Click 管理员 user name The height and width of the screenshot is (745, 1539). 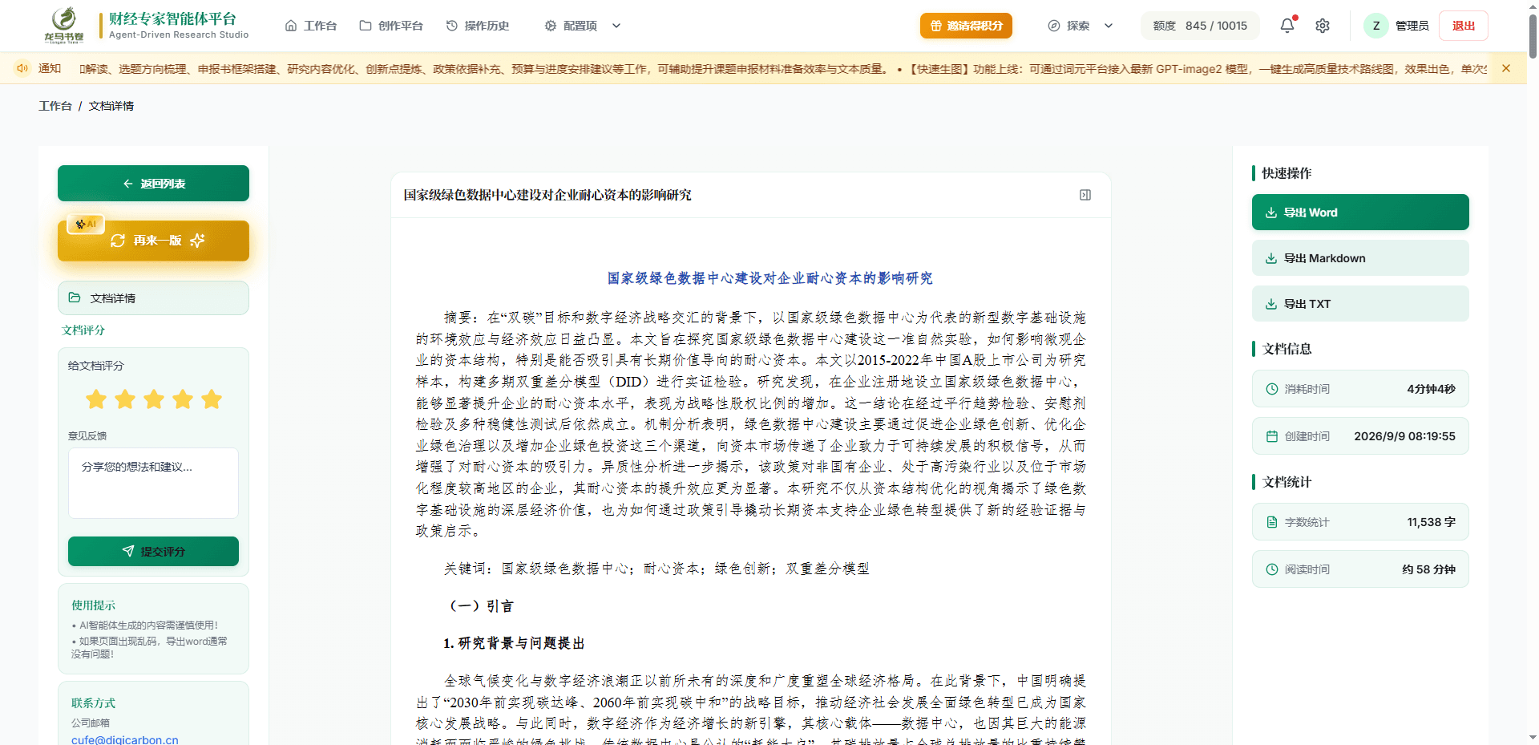(x=1412, y=26)
